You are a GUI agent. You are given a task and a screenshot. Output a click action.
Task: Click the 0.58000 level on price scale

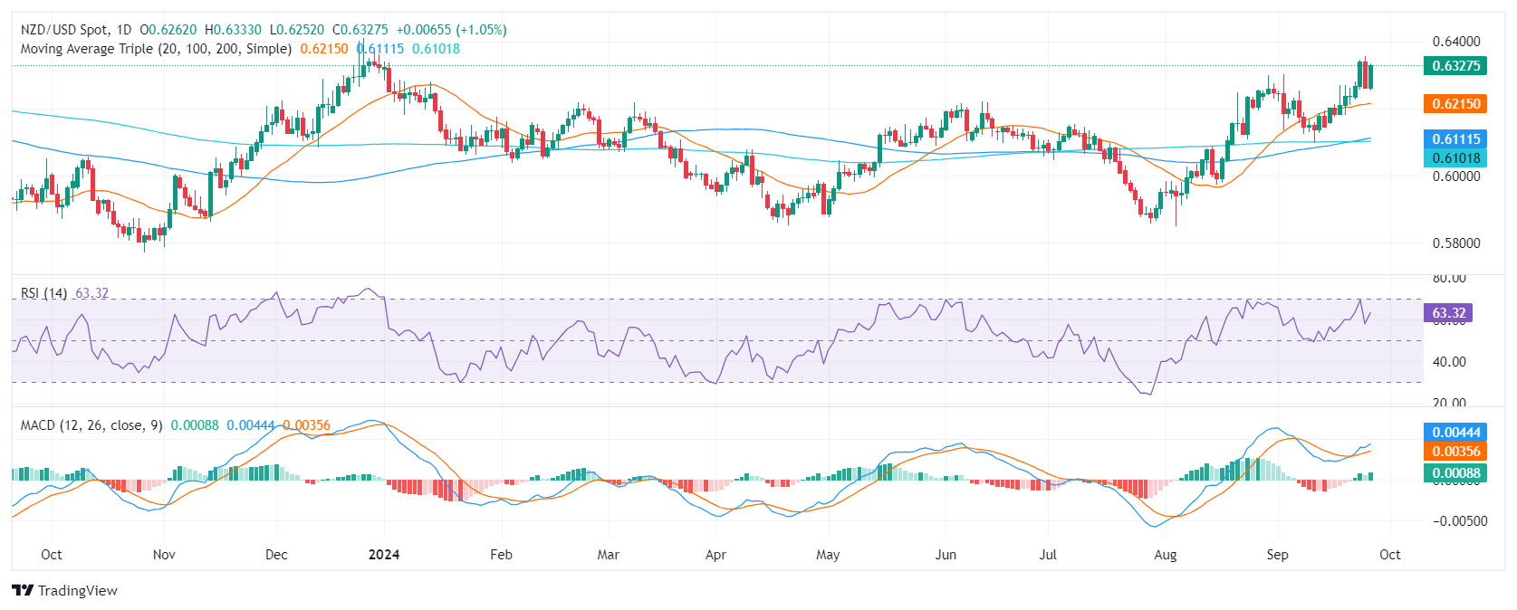pyautogui.click(x=1456, y=243)
